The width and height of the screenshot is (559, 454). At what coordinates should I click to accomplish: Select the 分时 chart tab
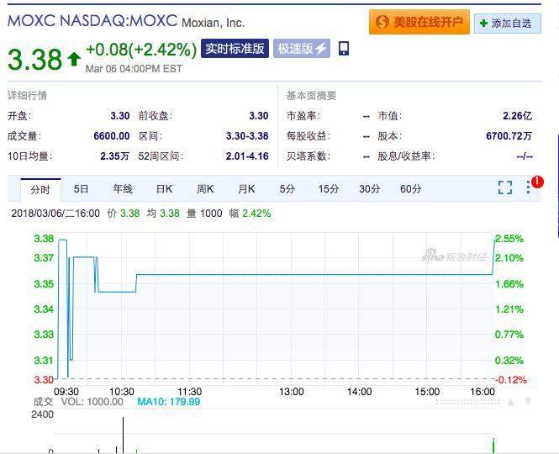pos(40,189)
